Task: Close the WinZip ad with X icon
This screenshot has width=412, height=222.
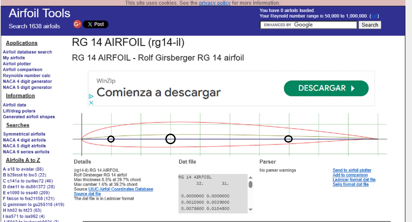Action: point(91,103)
